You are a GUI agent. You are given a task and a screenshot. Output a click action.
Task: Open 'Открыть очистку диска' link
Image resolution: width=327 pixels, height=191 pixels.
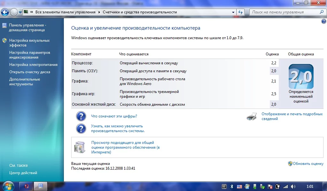(30, 72)
